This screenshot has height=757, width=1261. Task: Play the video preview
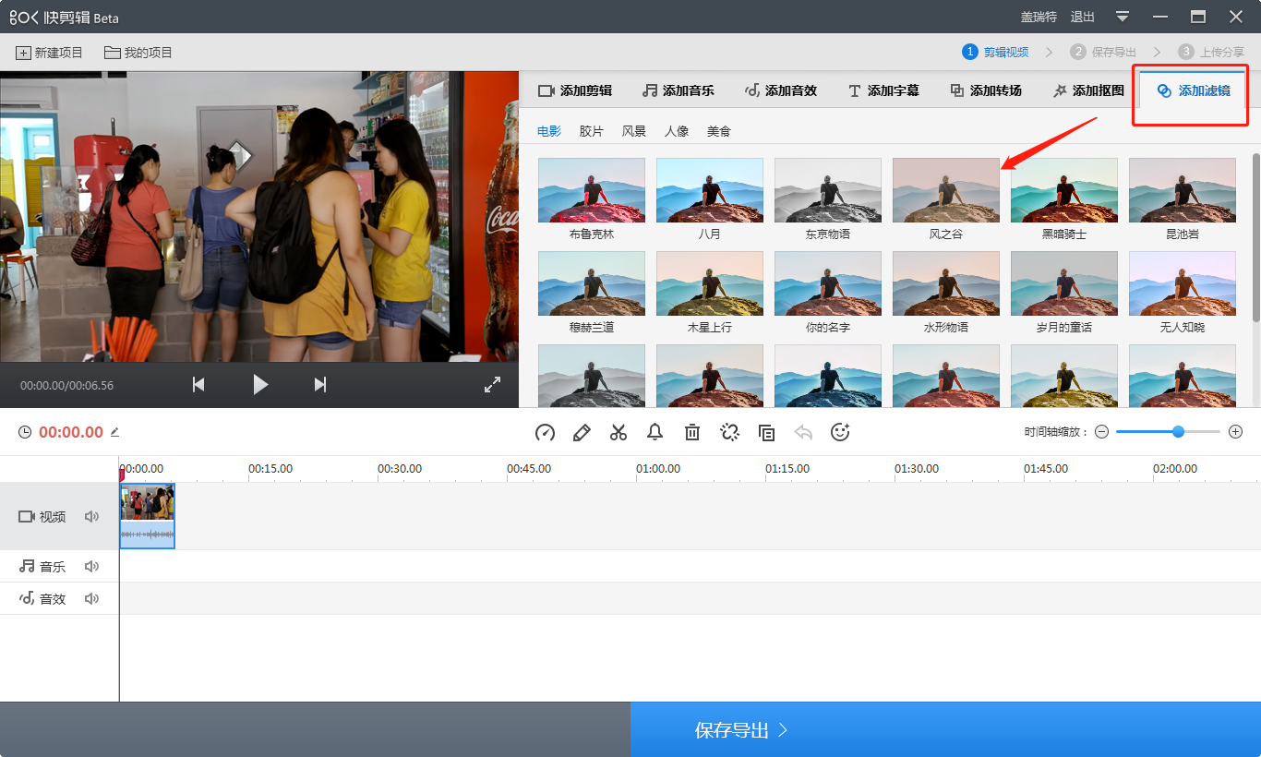tap(260, 385)
